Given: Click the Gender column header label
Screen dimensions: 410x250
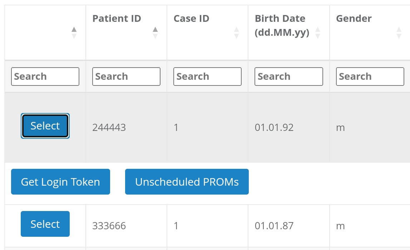Looking at the screenshot, I should (354, 19).
